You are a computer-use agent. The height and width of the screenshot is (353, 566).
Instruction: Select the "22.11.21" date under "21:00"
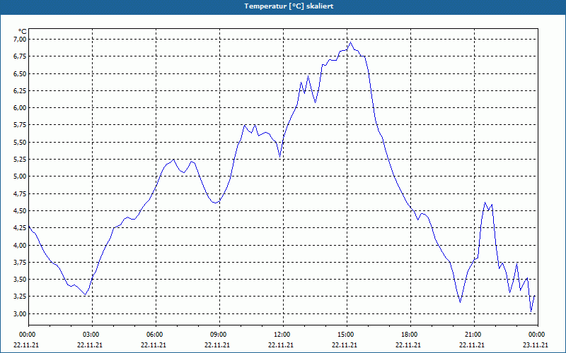tap(472, 345)
